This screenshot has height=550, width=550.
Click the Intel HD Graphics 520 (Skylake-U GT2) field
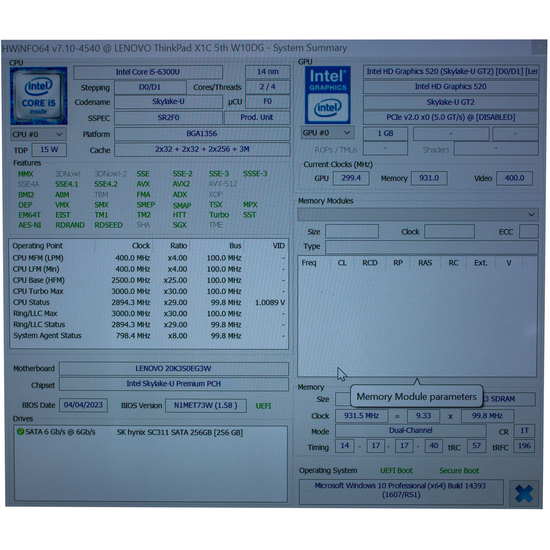coord(451,71)
